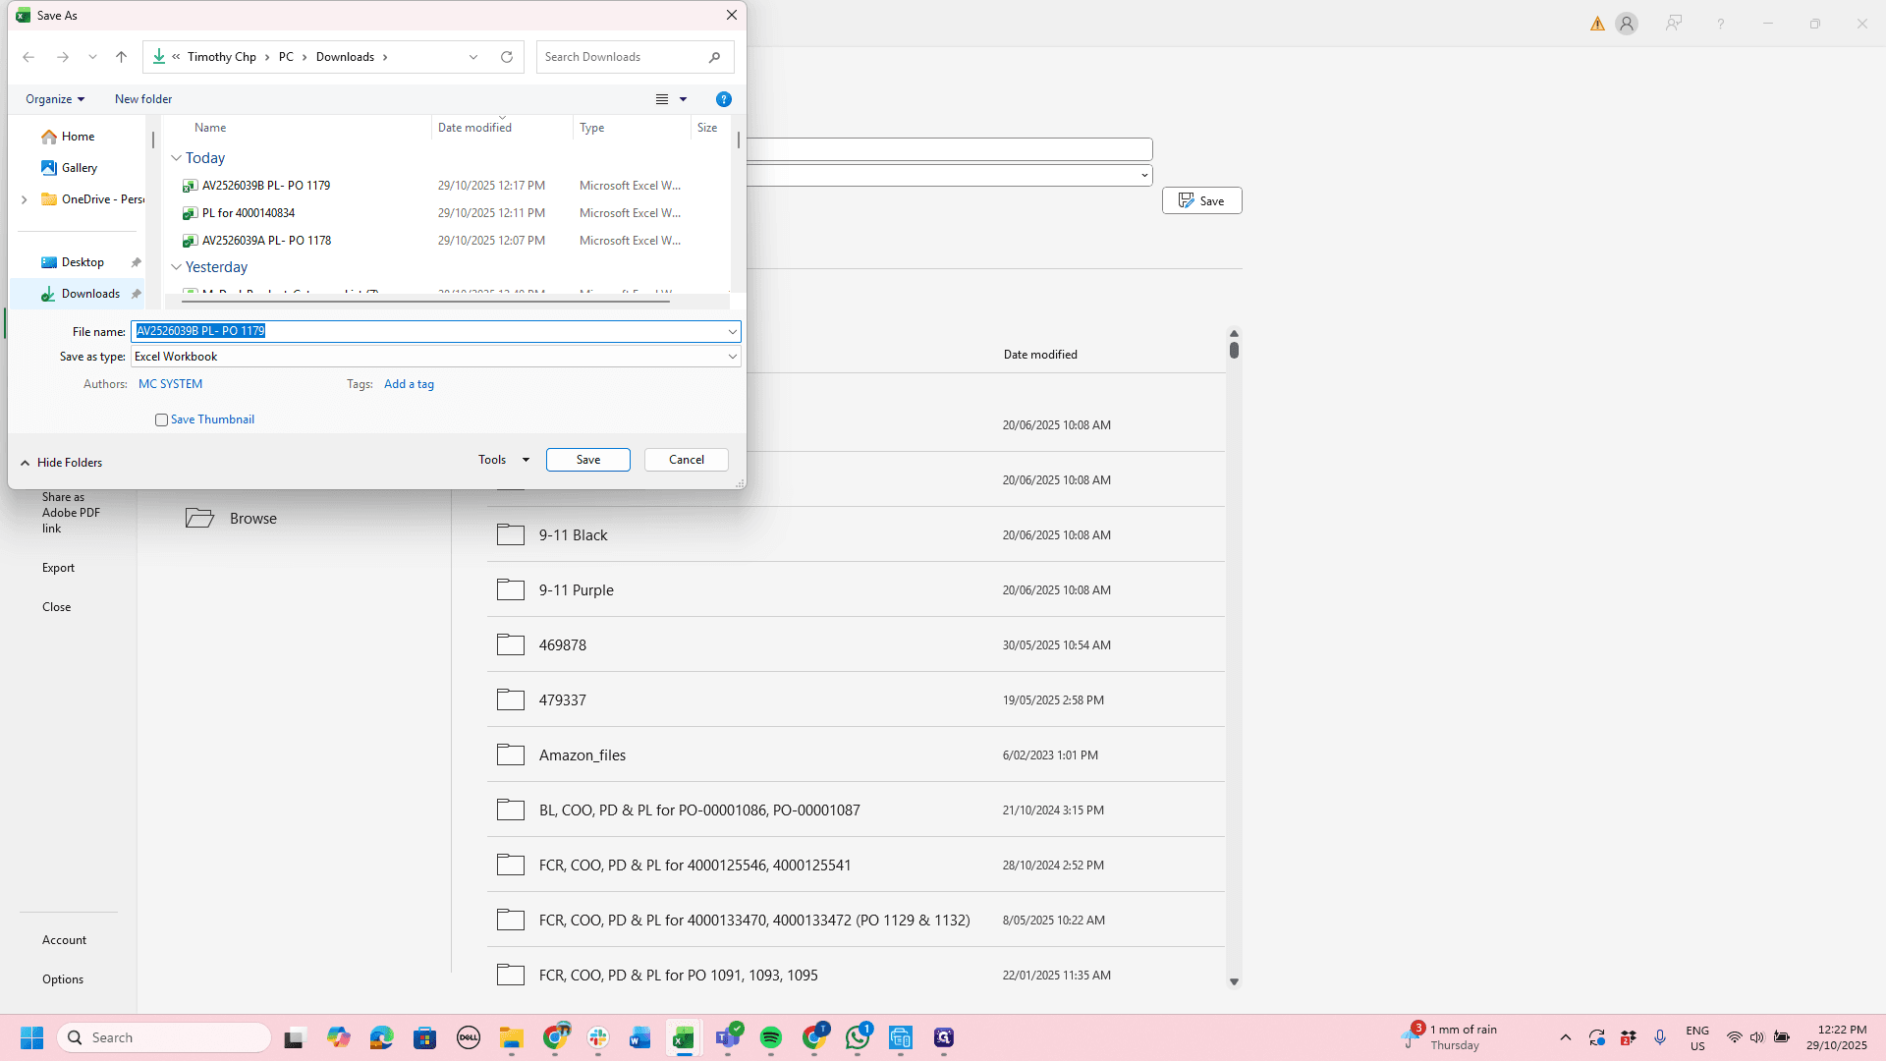Click Browse in Excel backstage
Viewport: 1886px width, 1061px height.
[x=232, y=518]
